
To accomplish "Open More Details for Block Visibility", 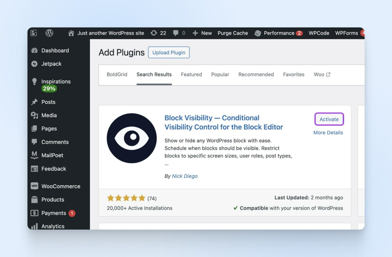I will coord(328,133).
